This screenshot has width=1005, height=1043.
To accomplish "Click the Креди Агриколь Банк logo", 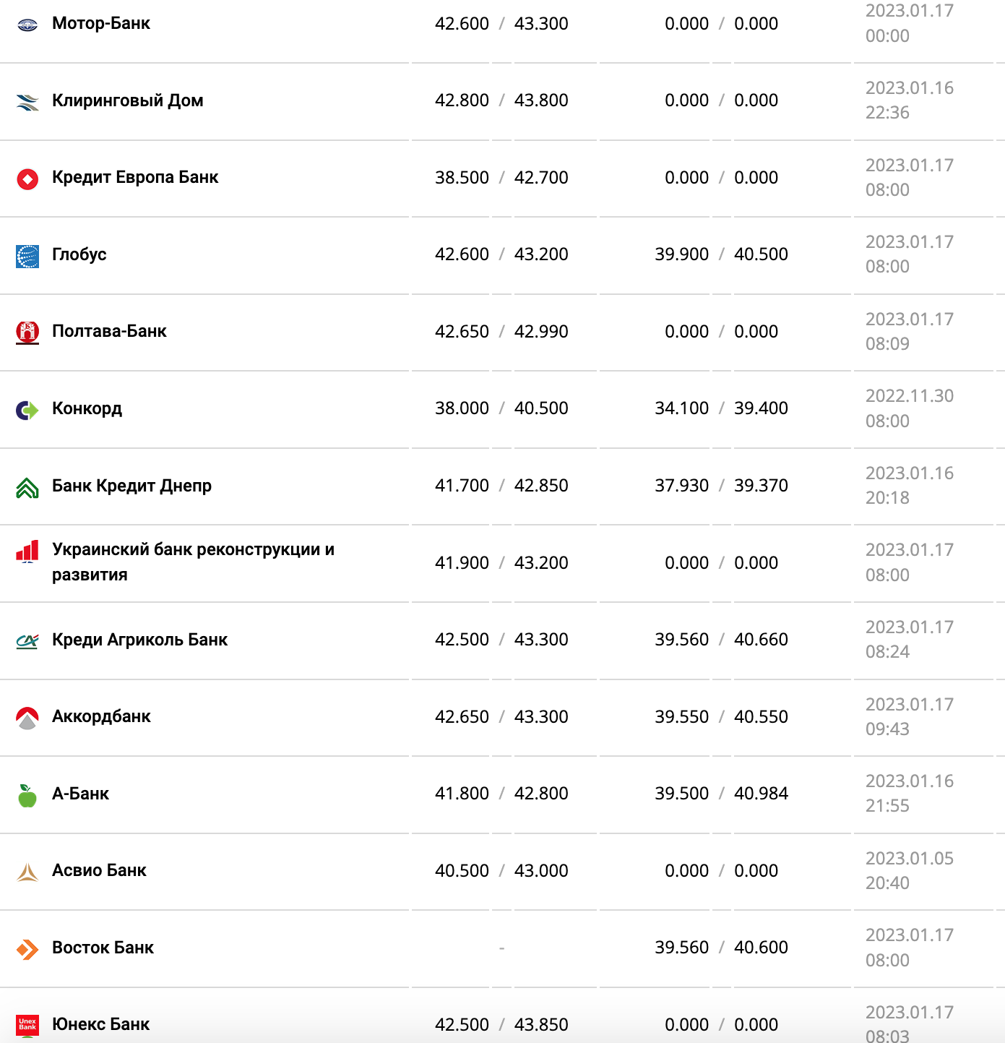I will click(x=27, y=641).
